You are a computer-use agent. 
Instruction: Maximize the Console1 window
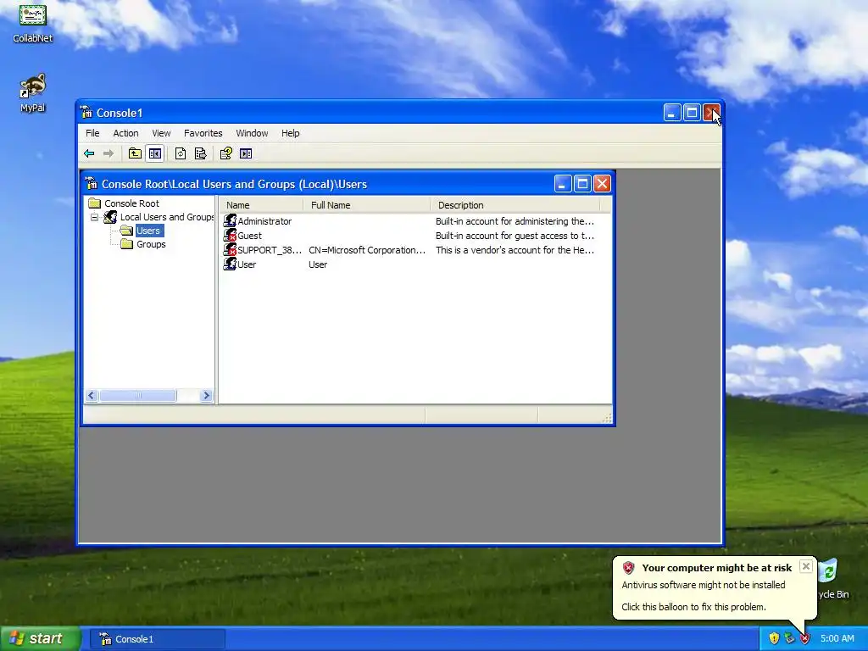(692, 113)
